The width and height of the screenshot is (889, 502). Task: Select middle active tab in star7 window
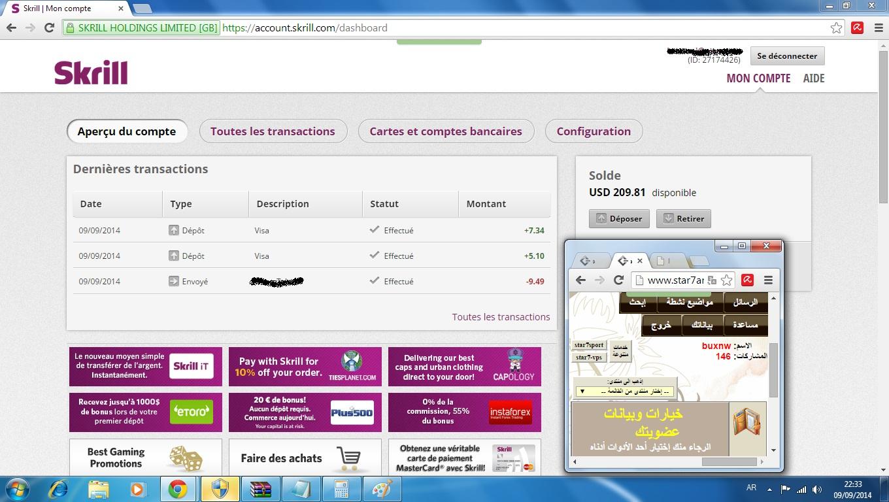click(x=629, y=261)
